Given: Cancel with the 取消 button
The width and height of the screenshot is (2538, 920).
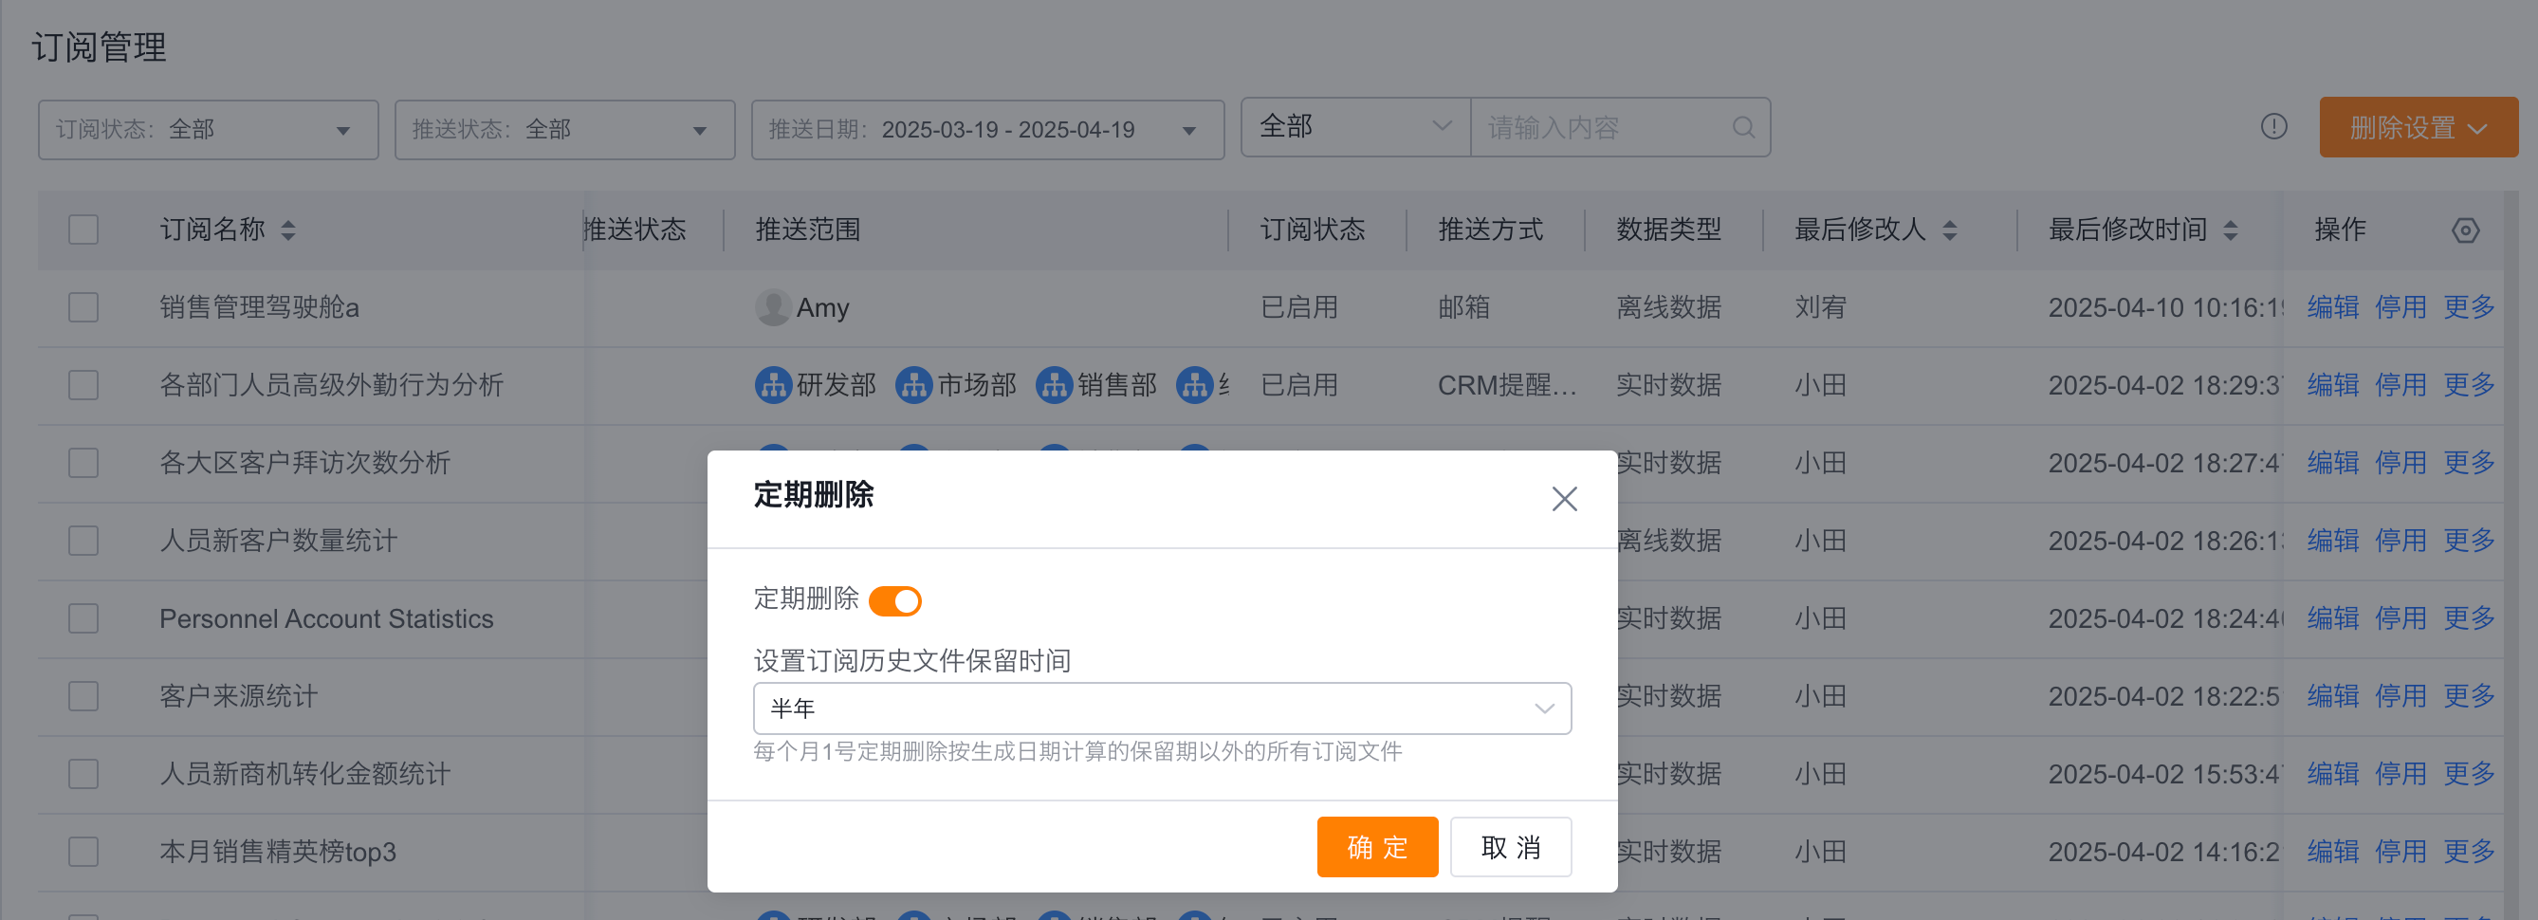Looking at the screenshot, I should 1511,846.
